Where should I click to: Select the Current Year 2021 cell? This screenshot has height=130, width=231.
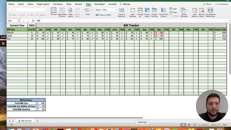pos(32,25)
